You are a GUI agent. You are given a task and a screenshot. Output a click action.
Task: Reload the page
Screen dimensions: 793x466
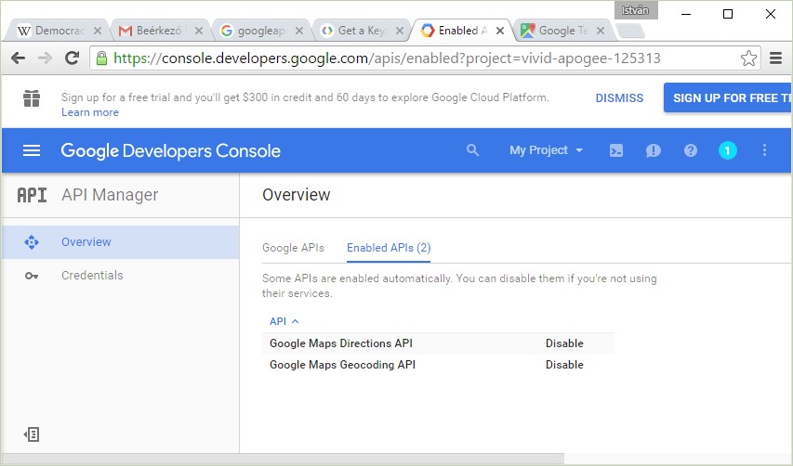(x=72, y=58)
